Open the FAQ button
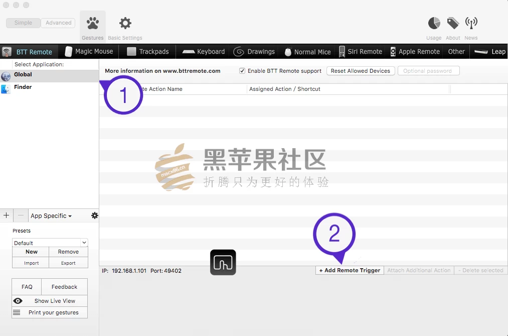 click(x=27, y=287)
